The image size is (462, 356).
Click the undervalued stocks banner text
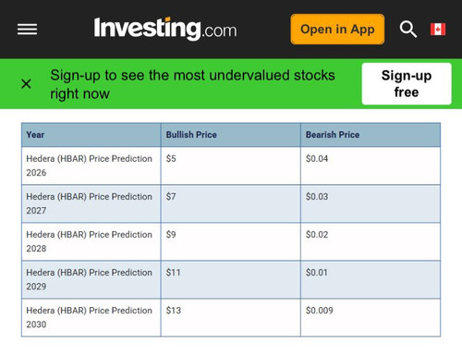pyautogui.click(x=192, y=84)
